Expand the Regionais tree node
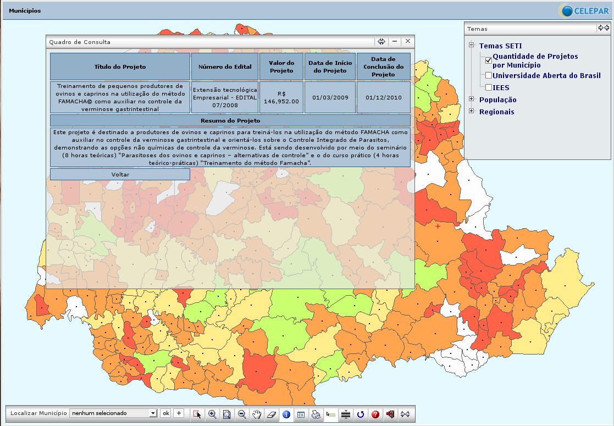 471,112
